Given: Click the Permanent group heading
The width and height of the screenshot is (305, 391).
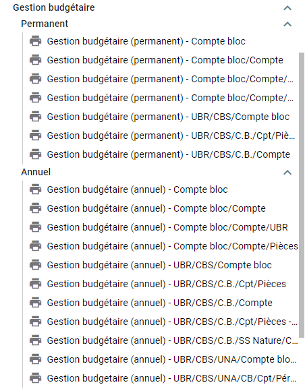Looking at the screenshot, I should point(45,24).
